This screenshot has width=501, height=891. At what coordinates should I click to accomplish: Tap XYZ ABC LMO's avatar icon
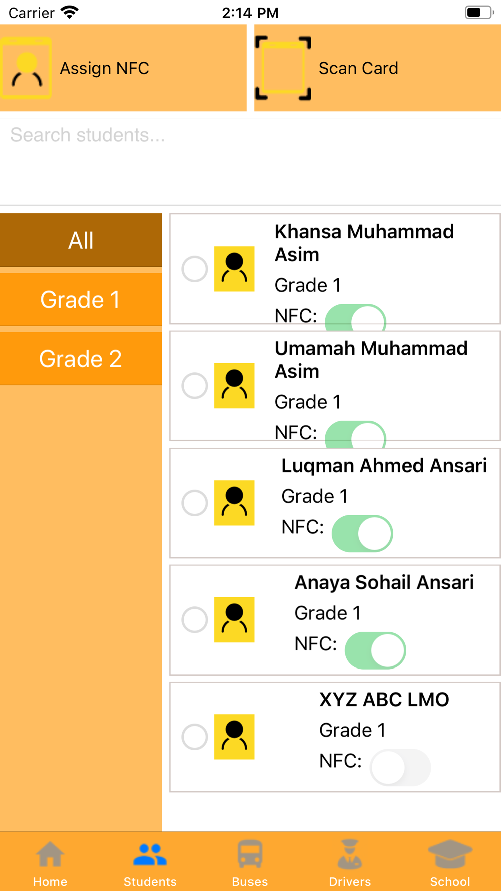point(234,737)
